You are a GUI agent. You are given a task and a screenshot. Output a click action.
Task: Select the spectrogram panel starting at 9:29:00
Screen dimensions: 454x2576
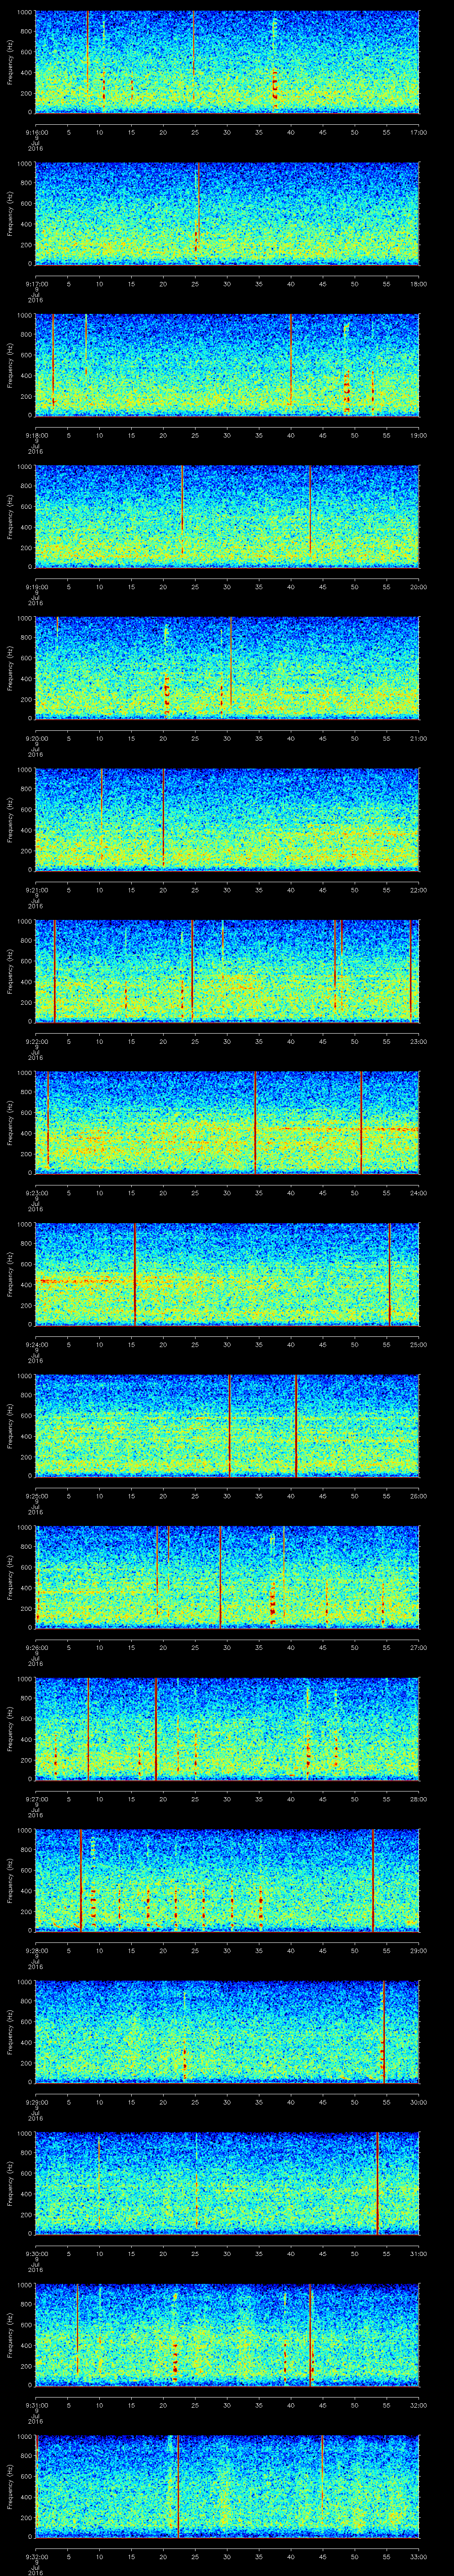pyautogui.click(x=227, y=2032)
